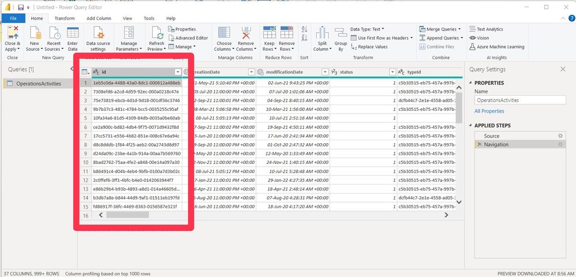Collapse the Queries pane with the arrow
Image resolution: width=576 pixels, height=277 pixels.
71,69
